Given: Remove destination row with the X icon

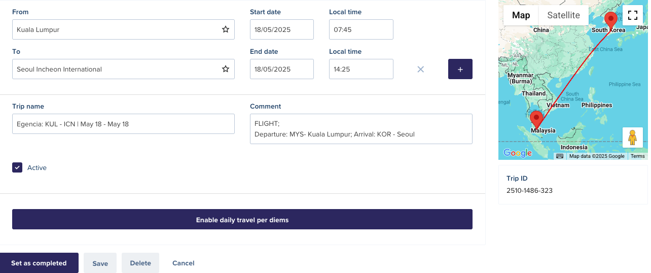Looking at the screenshot, I should (x=420, y=69).
